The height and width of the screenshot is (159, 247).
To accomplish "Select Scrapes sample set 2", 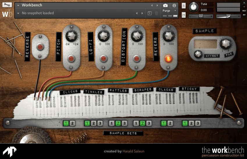I will pos(142,123).
